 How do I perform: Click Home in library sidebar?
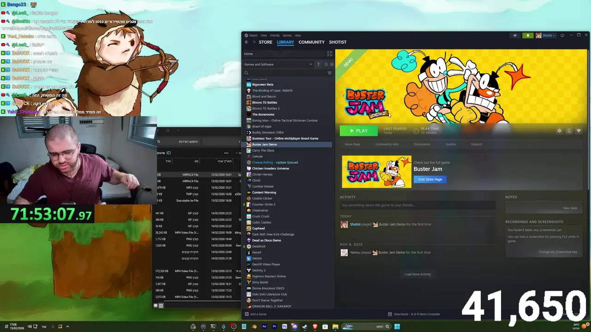(248, 54)
